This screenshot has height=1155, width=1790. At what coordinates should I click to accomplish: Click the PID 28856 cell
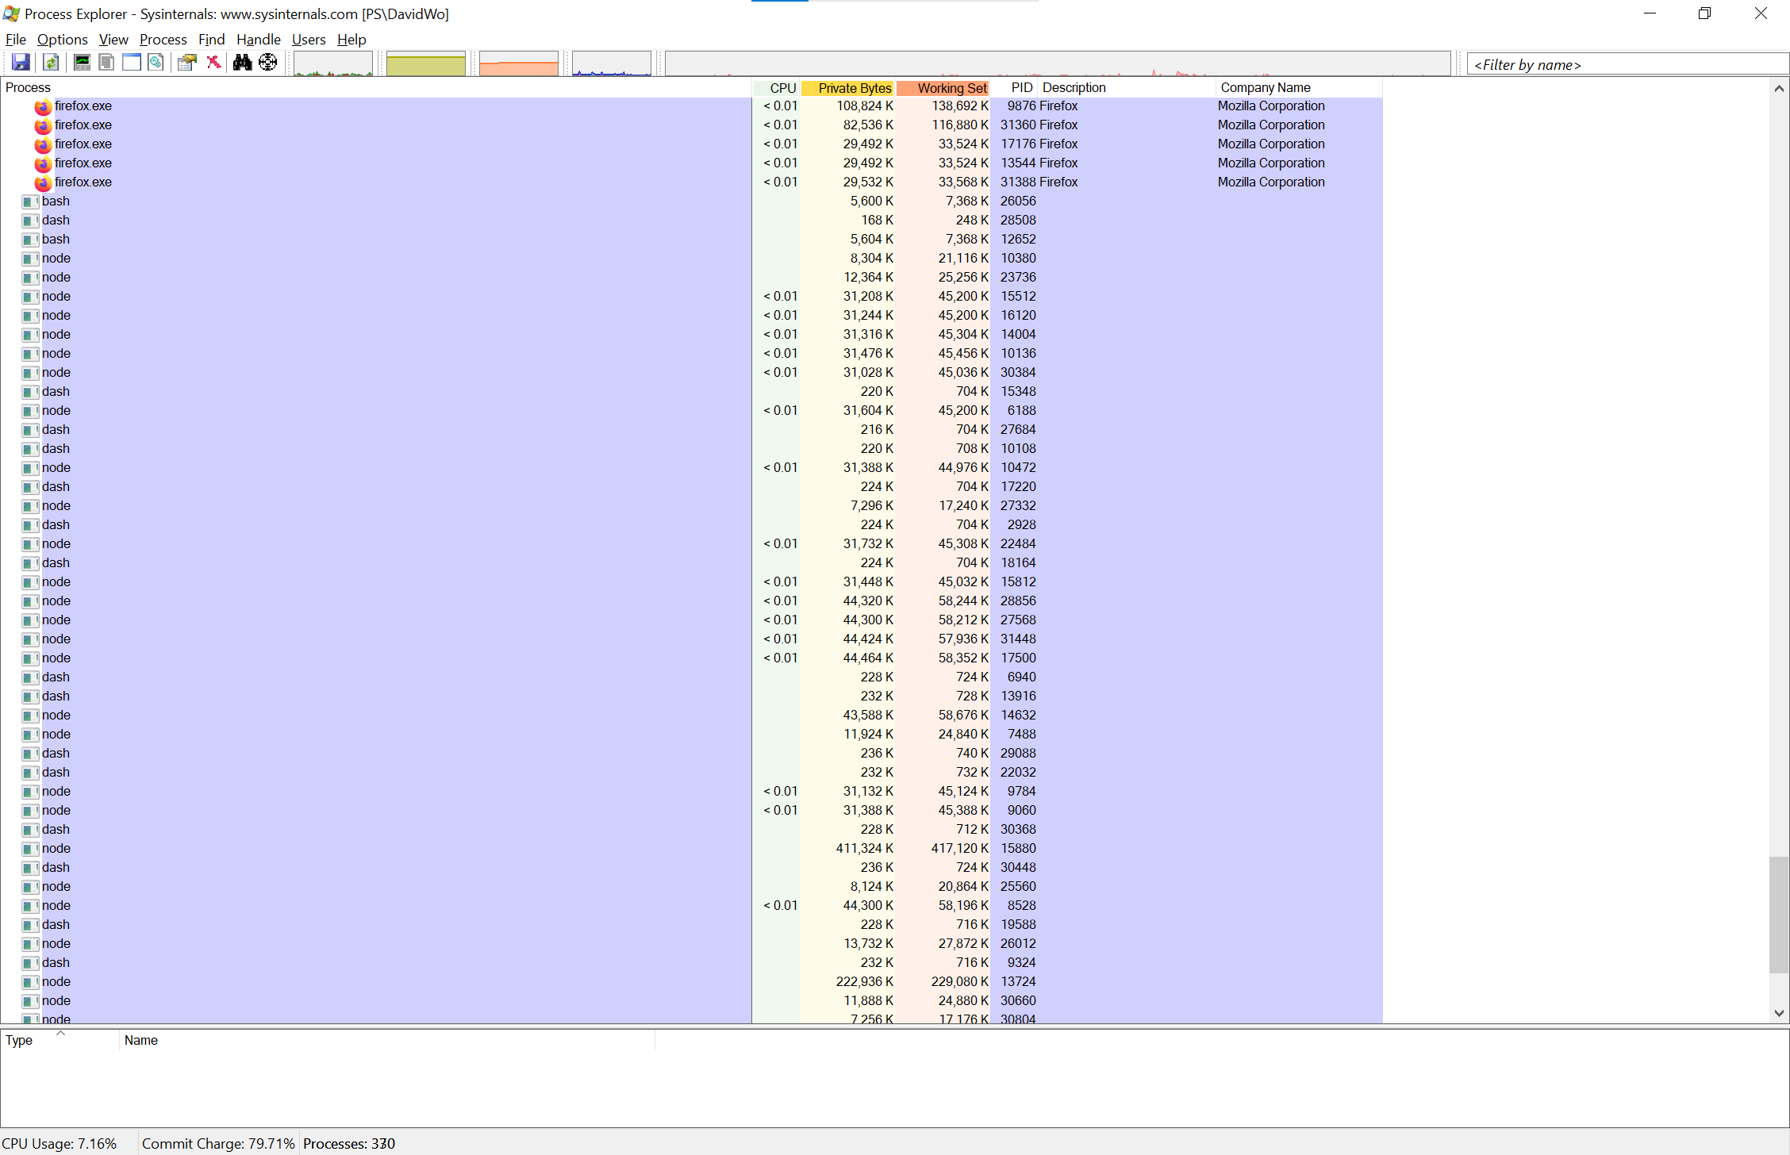1018,601
